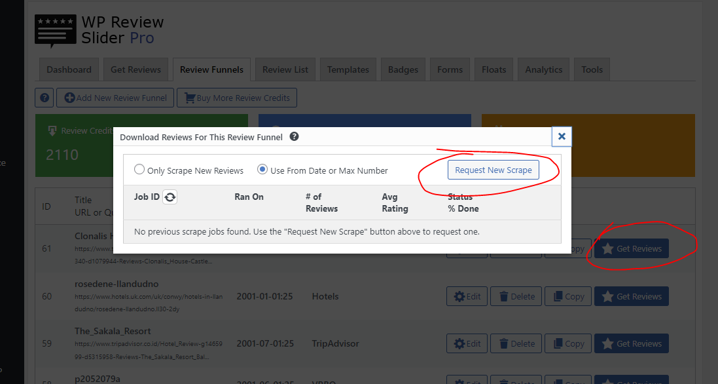
Task: Refresh the Job ID list icon
Action: pos(170,197)
